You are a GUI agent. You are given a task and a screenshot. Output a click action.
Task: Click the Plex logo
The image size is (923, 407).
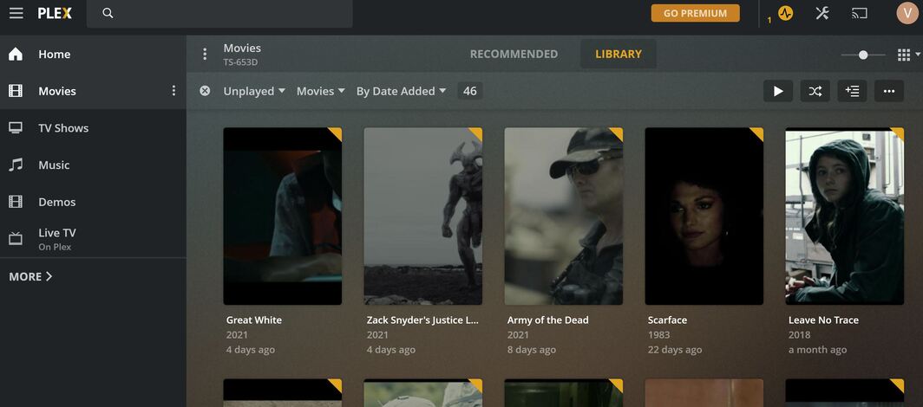point(55,13)
